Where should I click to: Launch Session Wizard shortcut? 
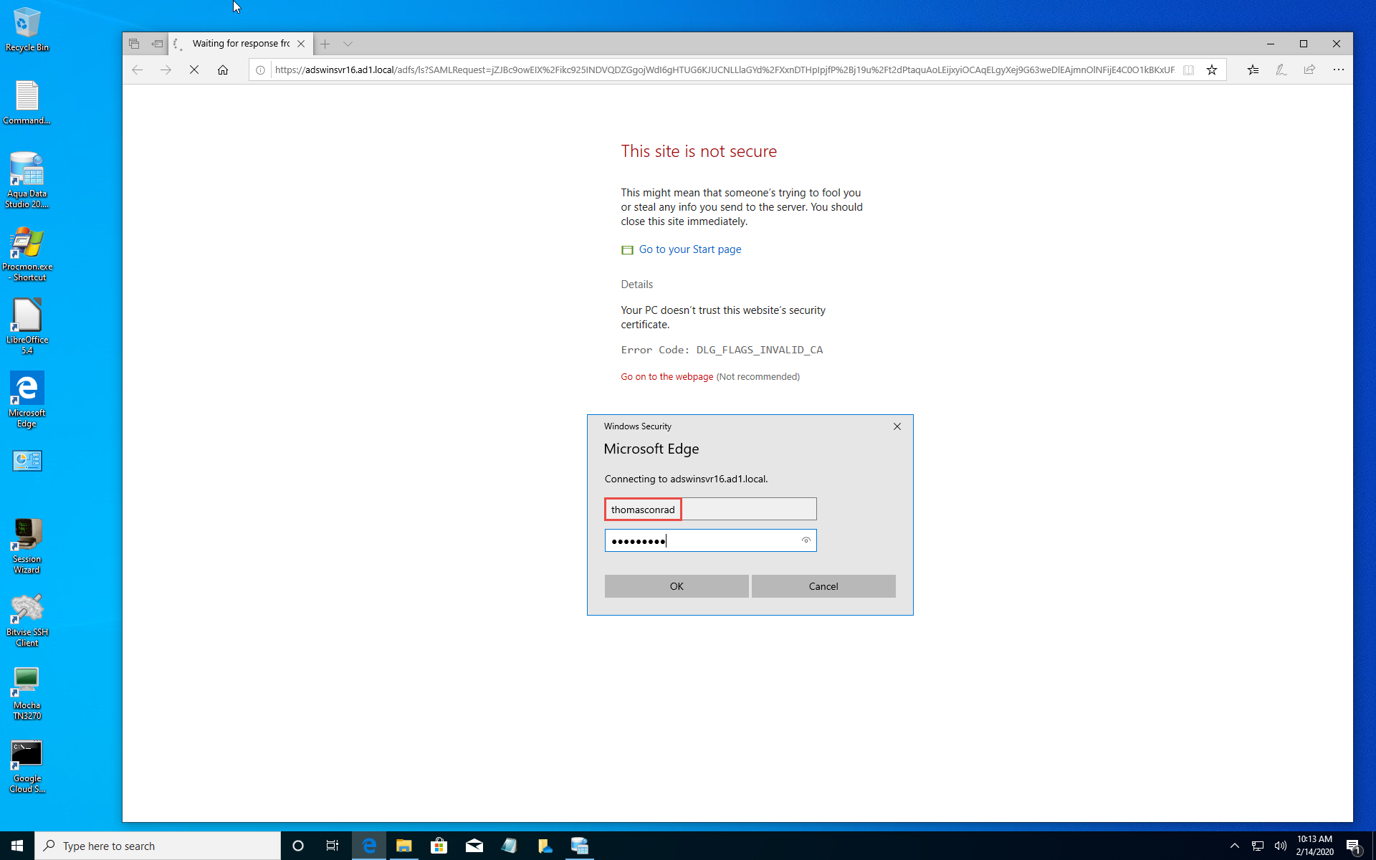pyautogui.click(x=27, y=546)
